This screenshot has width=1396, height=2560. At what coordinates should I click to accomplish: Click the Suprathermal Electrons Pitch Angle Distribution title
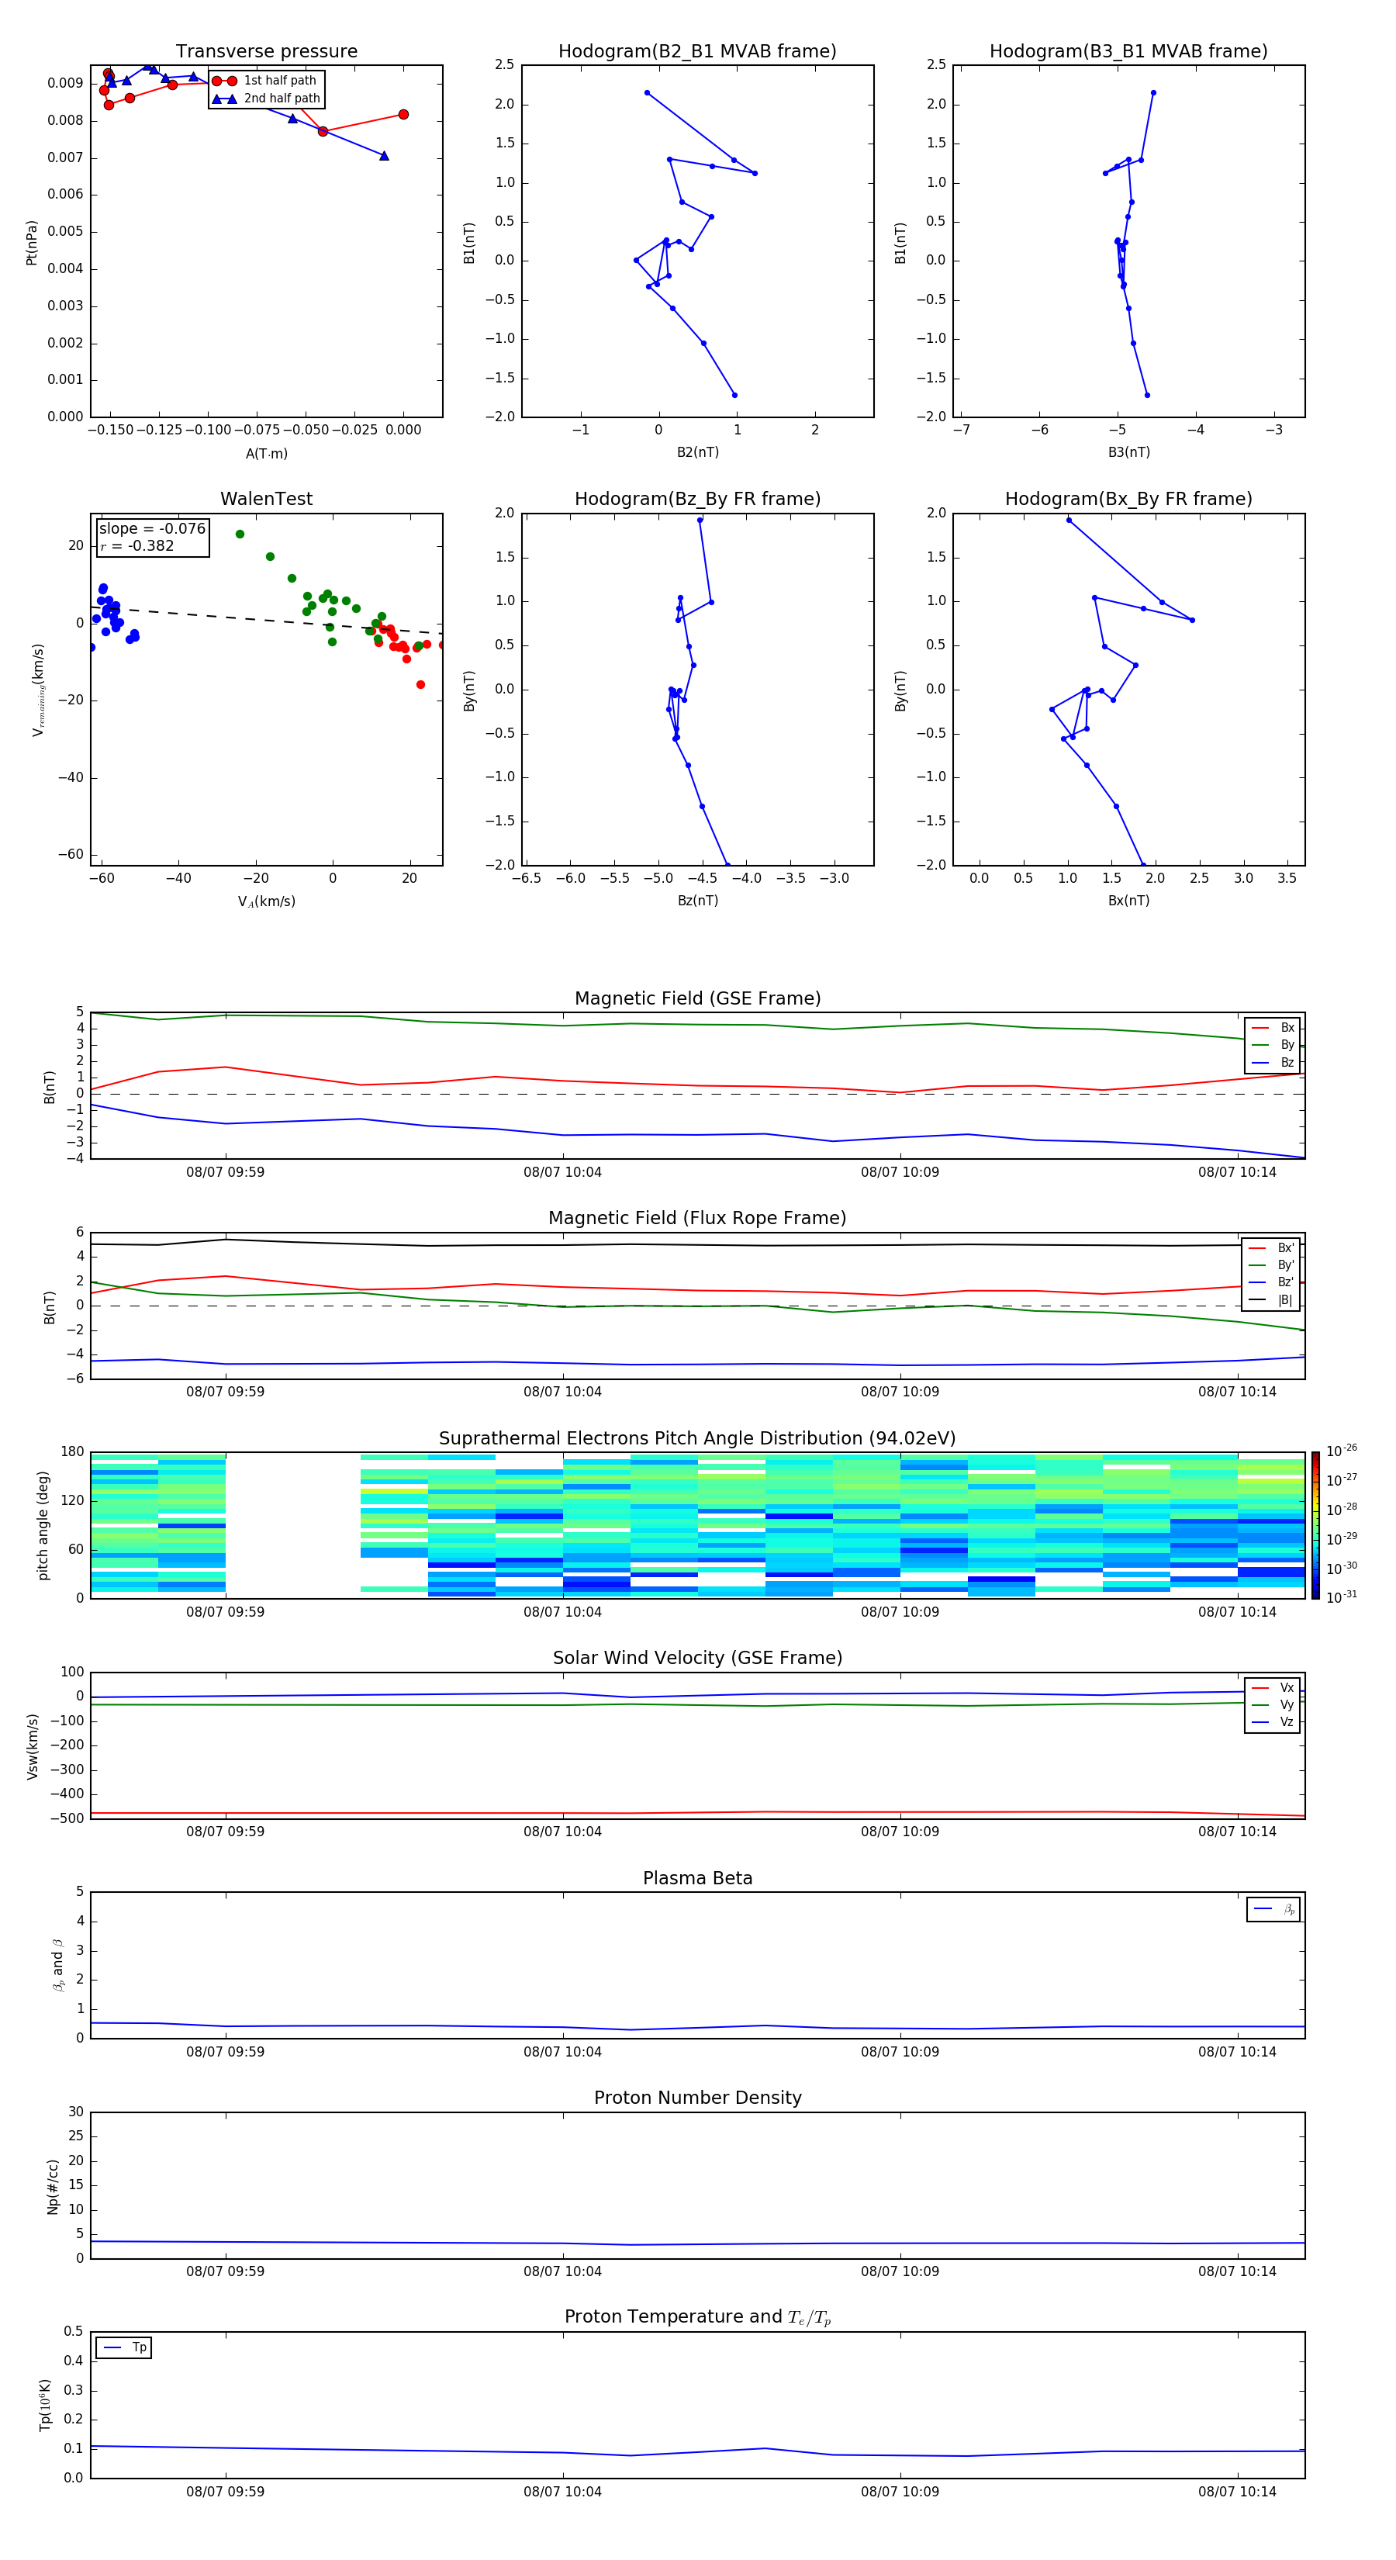[697, 1439]
